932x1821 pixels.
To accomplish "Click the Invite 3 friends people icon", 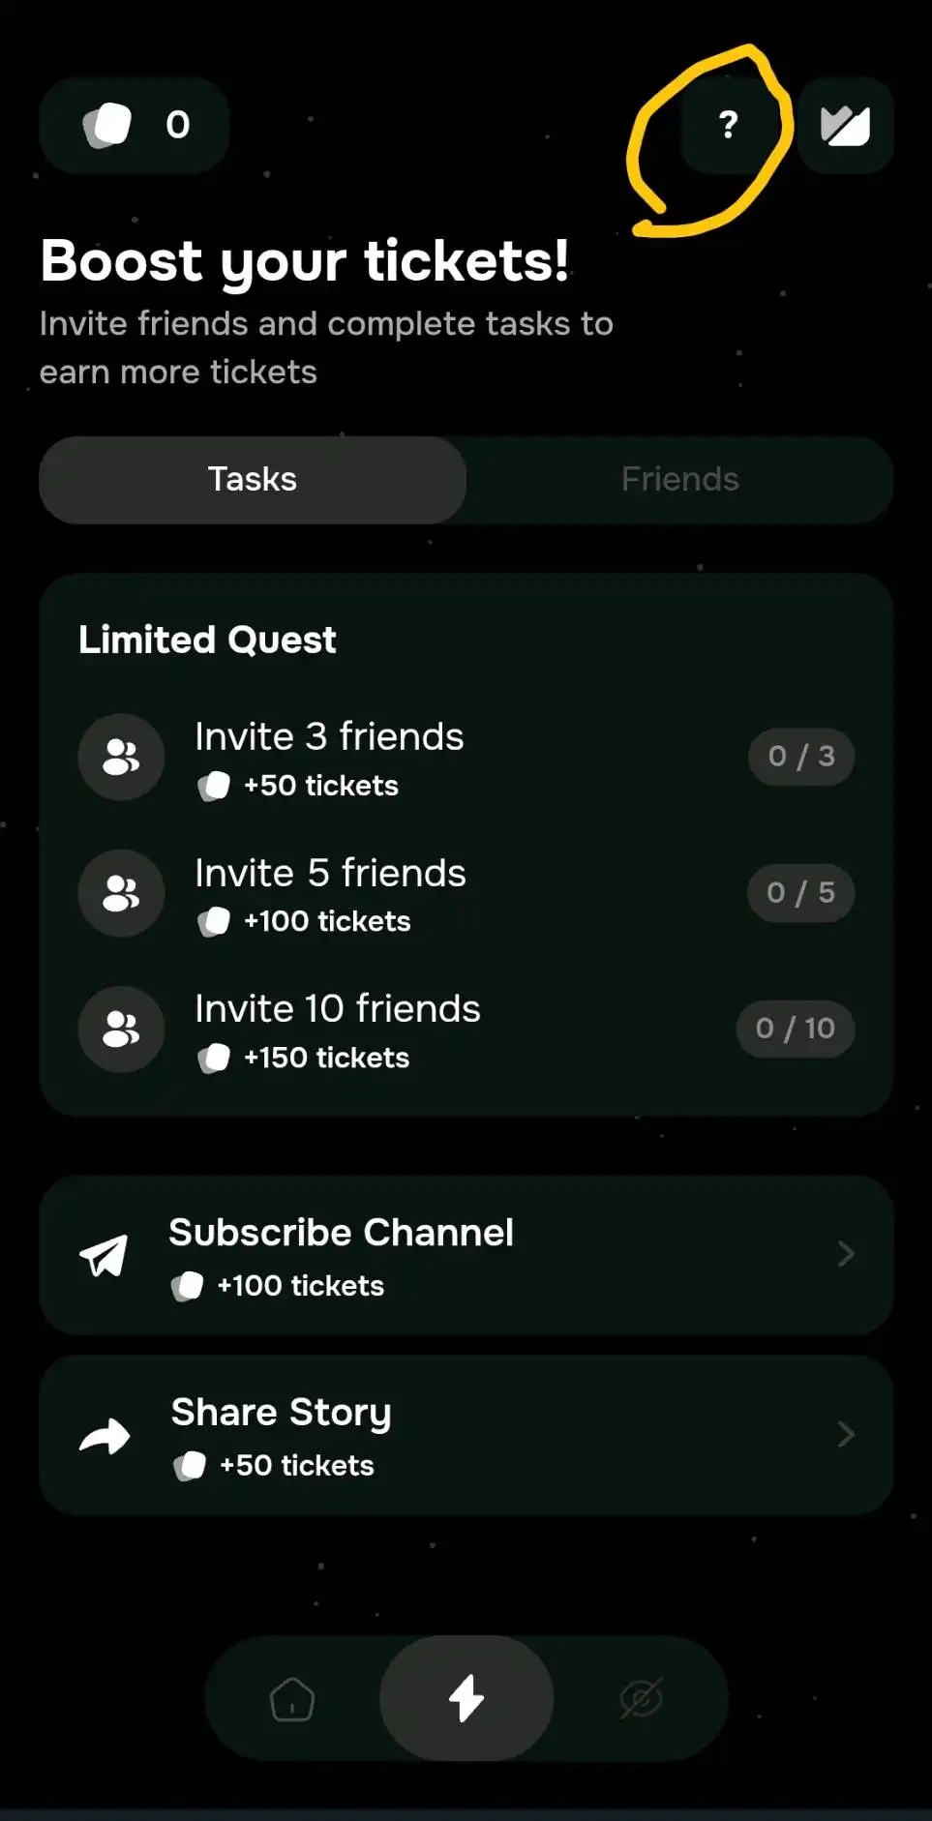I will (x=121, y=757).
